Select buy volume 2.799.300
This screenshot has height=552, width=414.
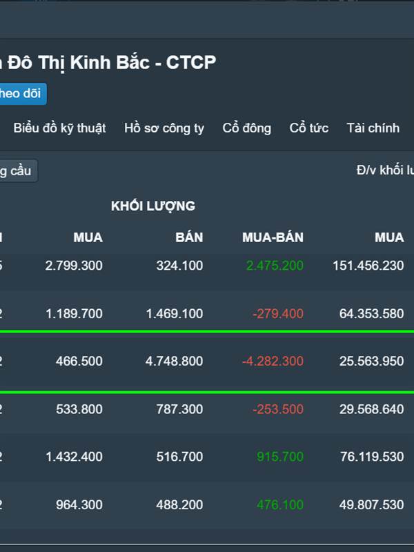(74, 266)
